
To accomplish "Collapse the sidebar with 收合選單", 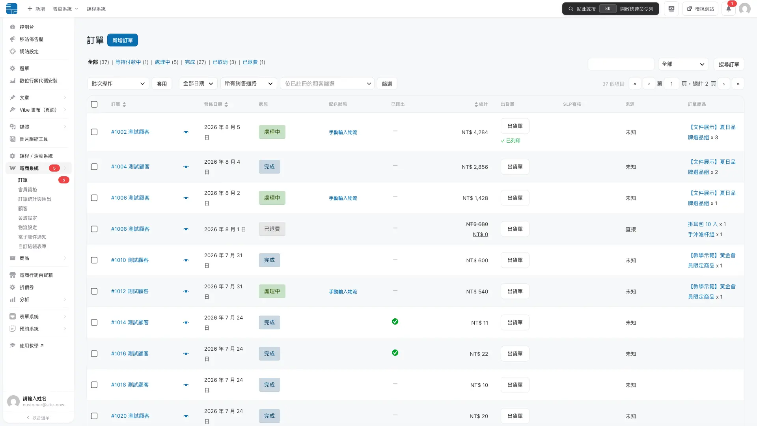I will [38, 417].
